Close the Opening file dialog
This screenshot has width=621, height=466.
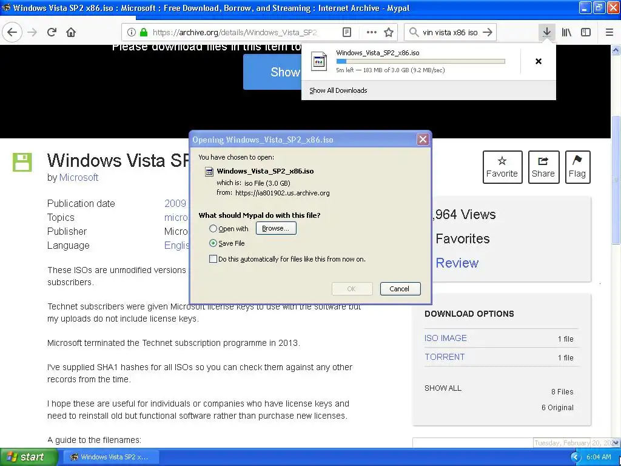click(x=423, y=139)
